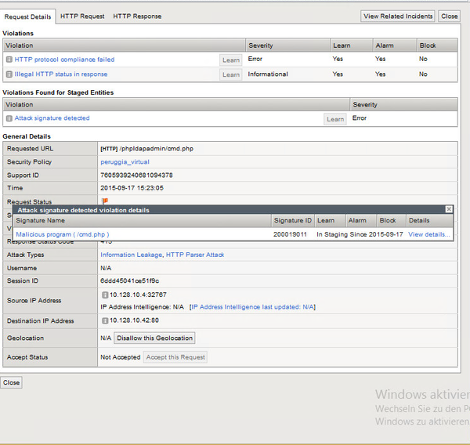Open the Malicious program (/cmd.php) signature link

click(x=62, y=234)
